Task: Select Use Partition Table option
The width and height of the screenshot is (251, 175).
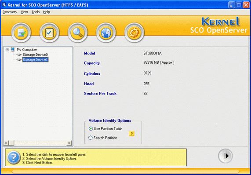Action: [105, 129]
